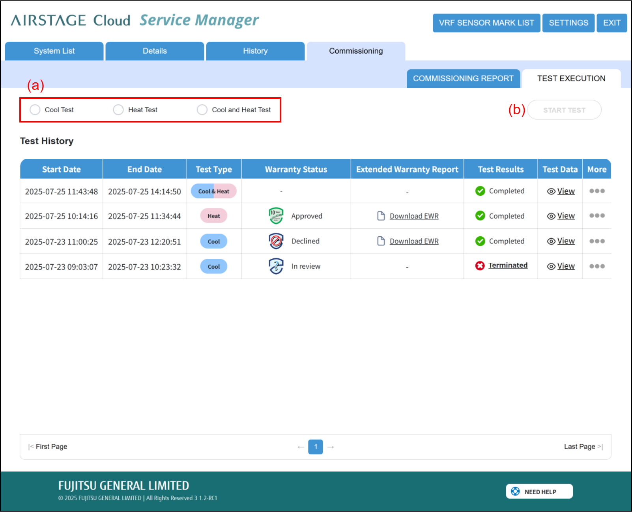The width and height of the screenshot is (632, 512).
Task: Switch to the History tab
Action: 255,51
